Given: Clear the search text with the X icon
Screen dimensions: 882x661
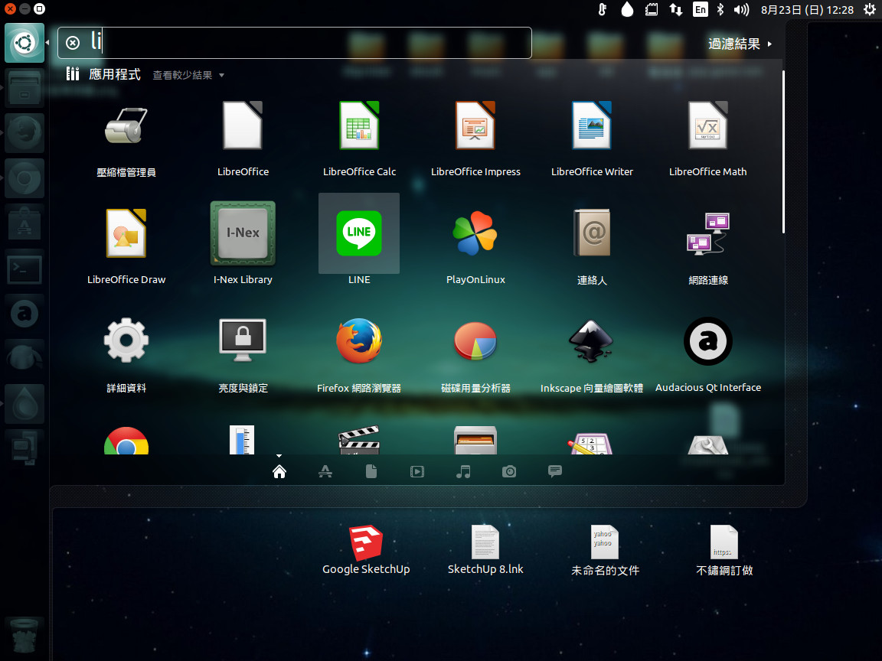Looking at the screenshot, I should pos(73,43).
